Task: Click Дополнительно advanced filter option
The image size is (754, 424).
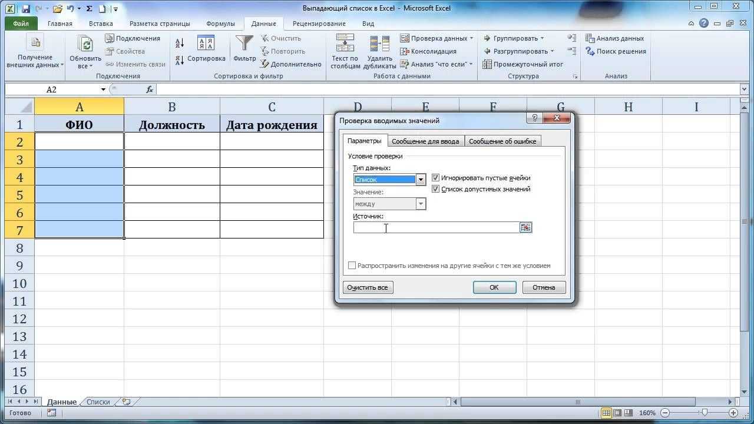Action: 291,64
